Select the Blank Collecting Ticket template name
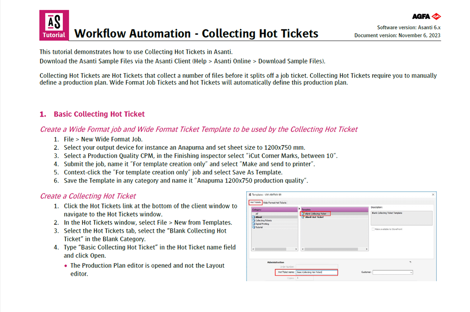Viewport: 470px width, 312px height. pos(315,214)
